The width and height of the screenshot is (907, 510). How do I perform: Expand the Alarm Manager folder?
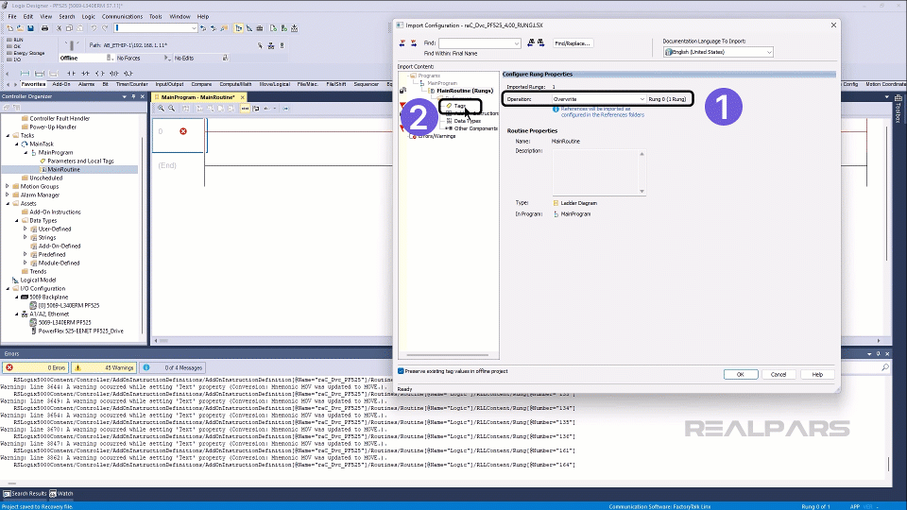8,195
